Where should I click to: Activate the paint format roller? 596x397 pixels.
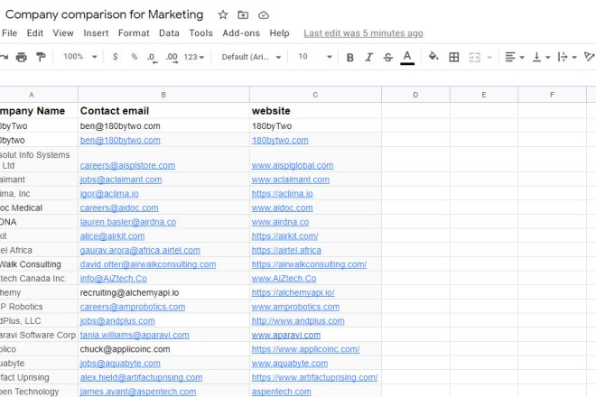click(41, 57)
